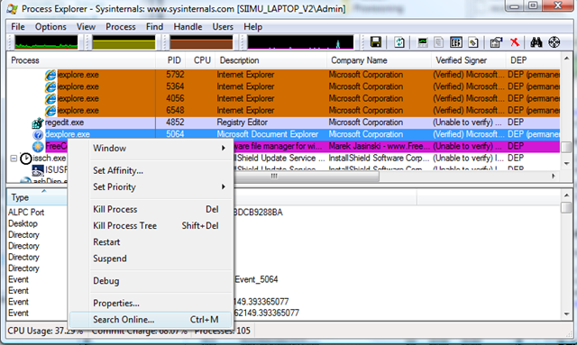Screen dimensions: 577x345
Task: Click the dexplore.exe help icon
Action: coord(38,134)
